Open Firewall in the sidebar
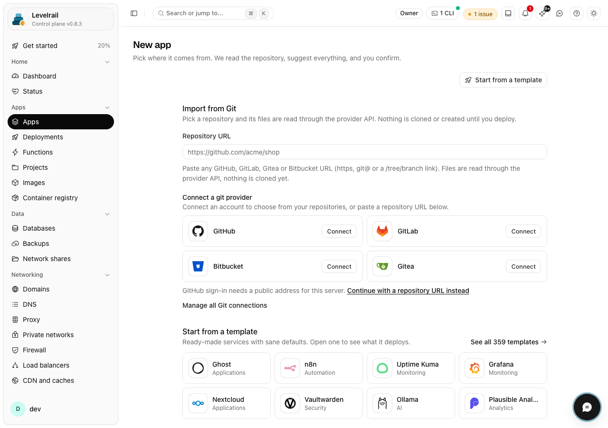 61,350
